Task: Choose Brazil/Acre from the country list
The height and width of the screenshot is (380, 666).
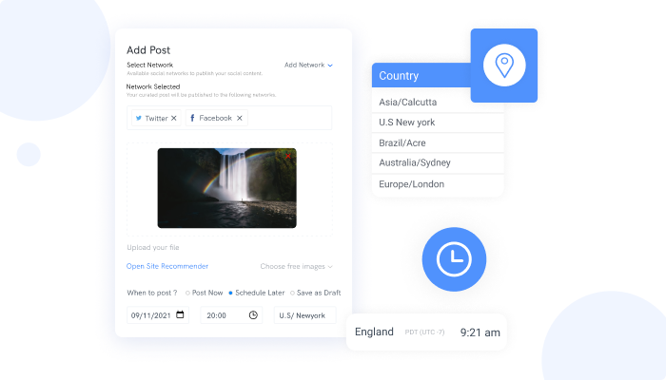Action: pyautogui.click(x=438, y=142)
